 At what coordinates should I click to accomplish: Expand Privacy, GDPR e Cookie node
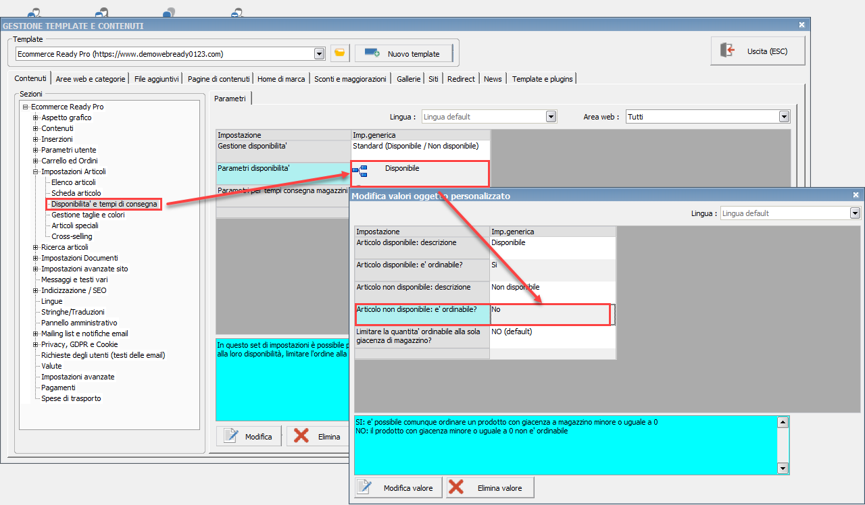pyautogui.click(x=36, y=344)
